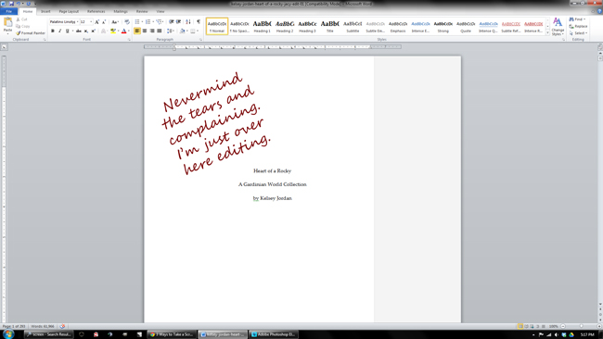
Task: Apply the red font color
Action: click(123, 31)
